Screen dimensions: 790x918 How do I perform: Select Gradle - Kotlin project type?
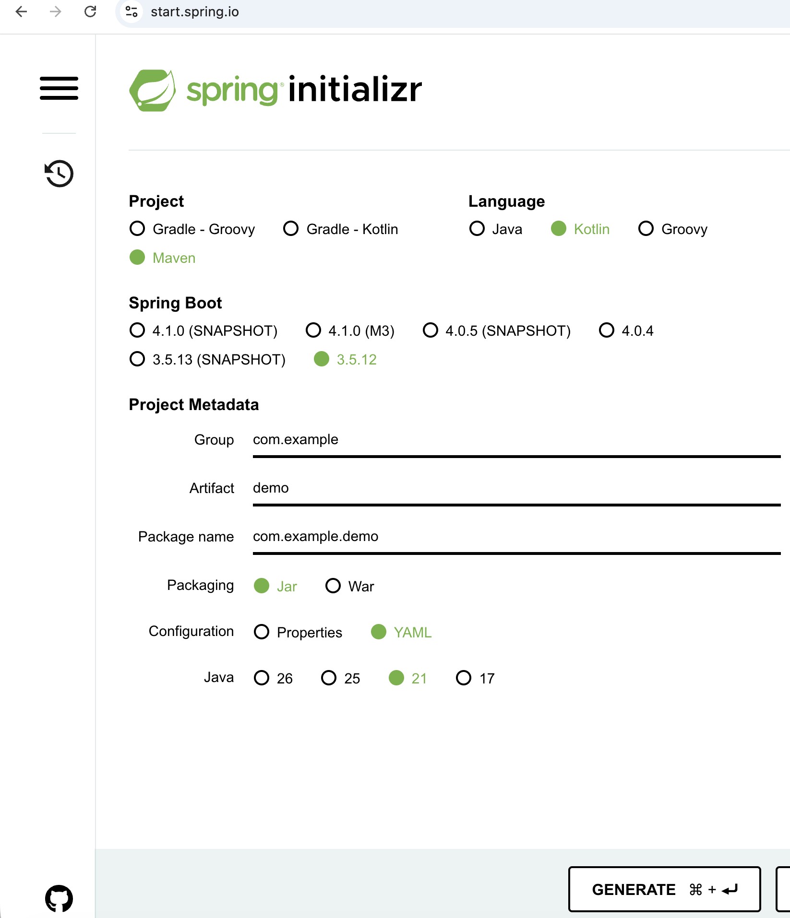pos(341,229)
